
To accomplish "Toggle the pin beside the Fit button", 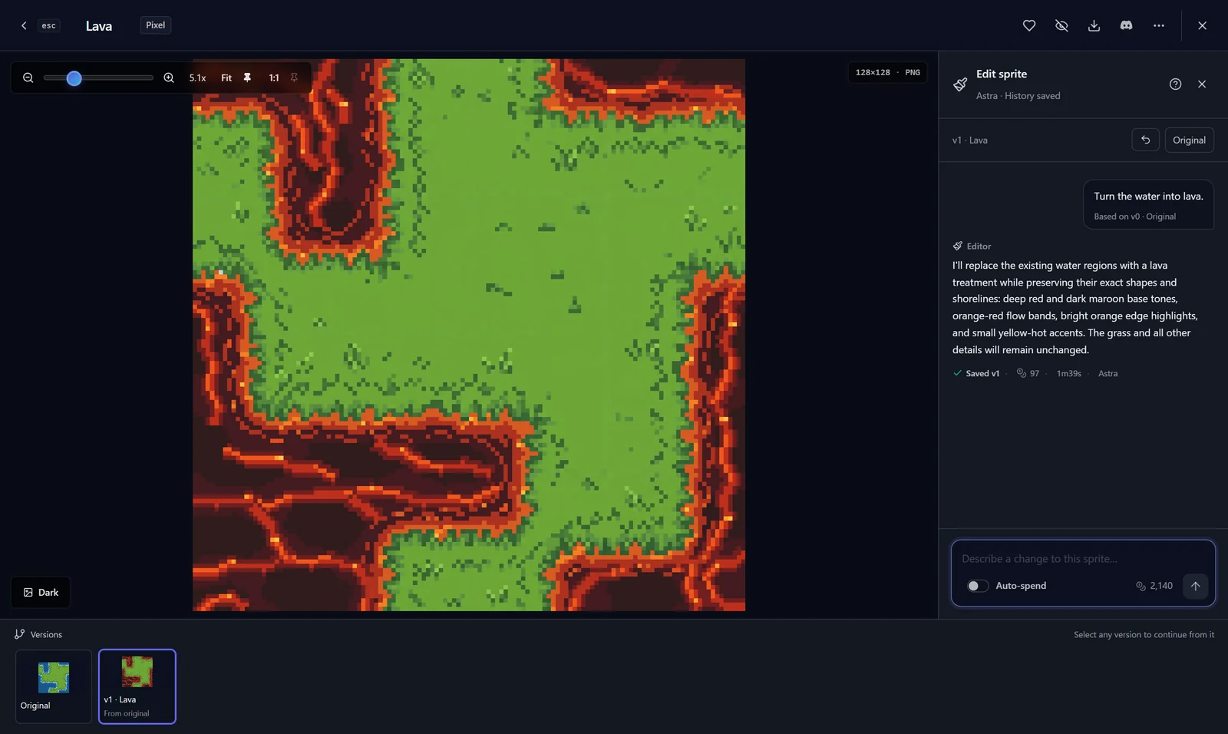I will coord(247,78).
